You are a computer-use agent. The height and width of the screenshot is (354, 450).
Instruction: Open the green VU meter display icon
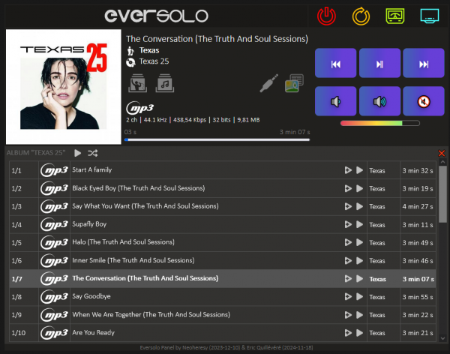coord(395,16)
